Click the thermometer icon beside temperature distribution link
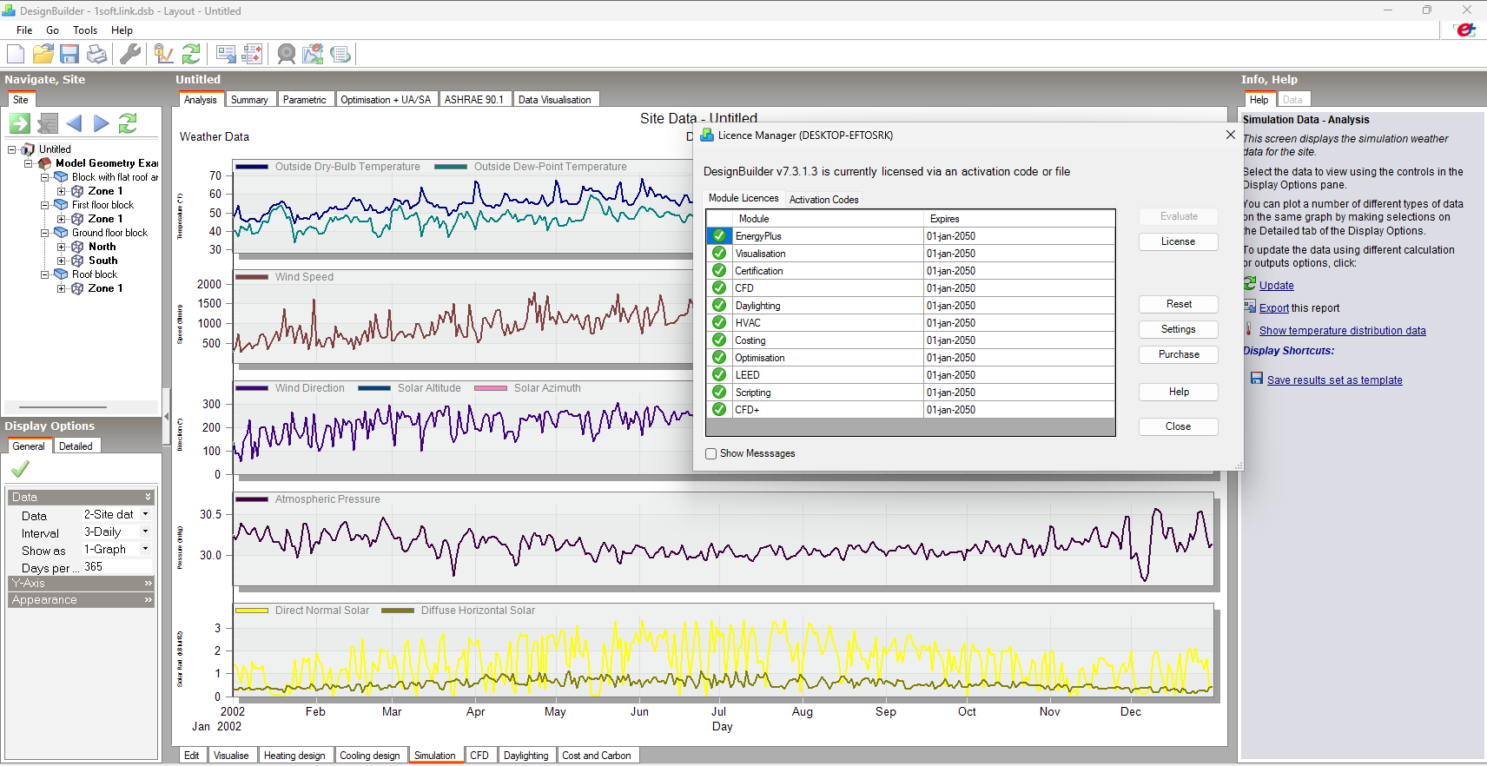The width and height of the screenshot is (1487, 766). click(x=1250, y=329)
